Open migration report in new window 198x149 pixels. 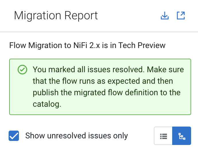(181, 16)
